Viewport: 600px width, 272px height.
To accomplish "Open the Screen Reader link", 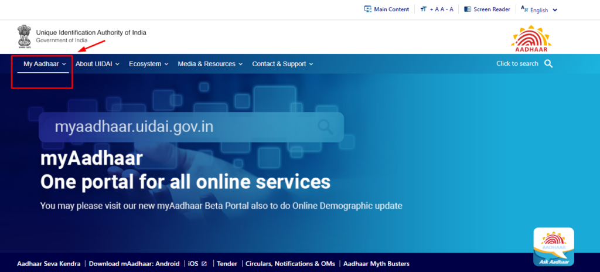I will 492,9.
